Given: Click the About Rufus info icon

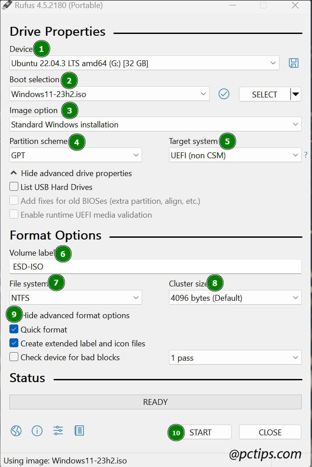Looking at the screenshot, I should coord(37,431).
